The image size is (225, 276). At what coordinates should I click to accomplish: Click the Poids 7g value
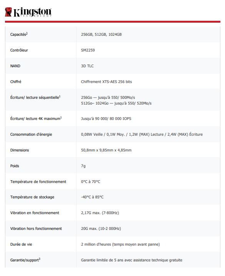tap(83, 166)
